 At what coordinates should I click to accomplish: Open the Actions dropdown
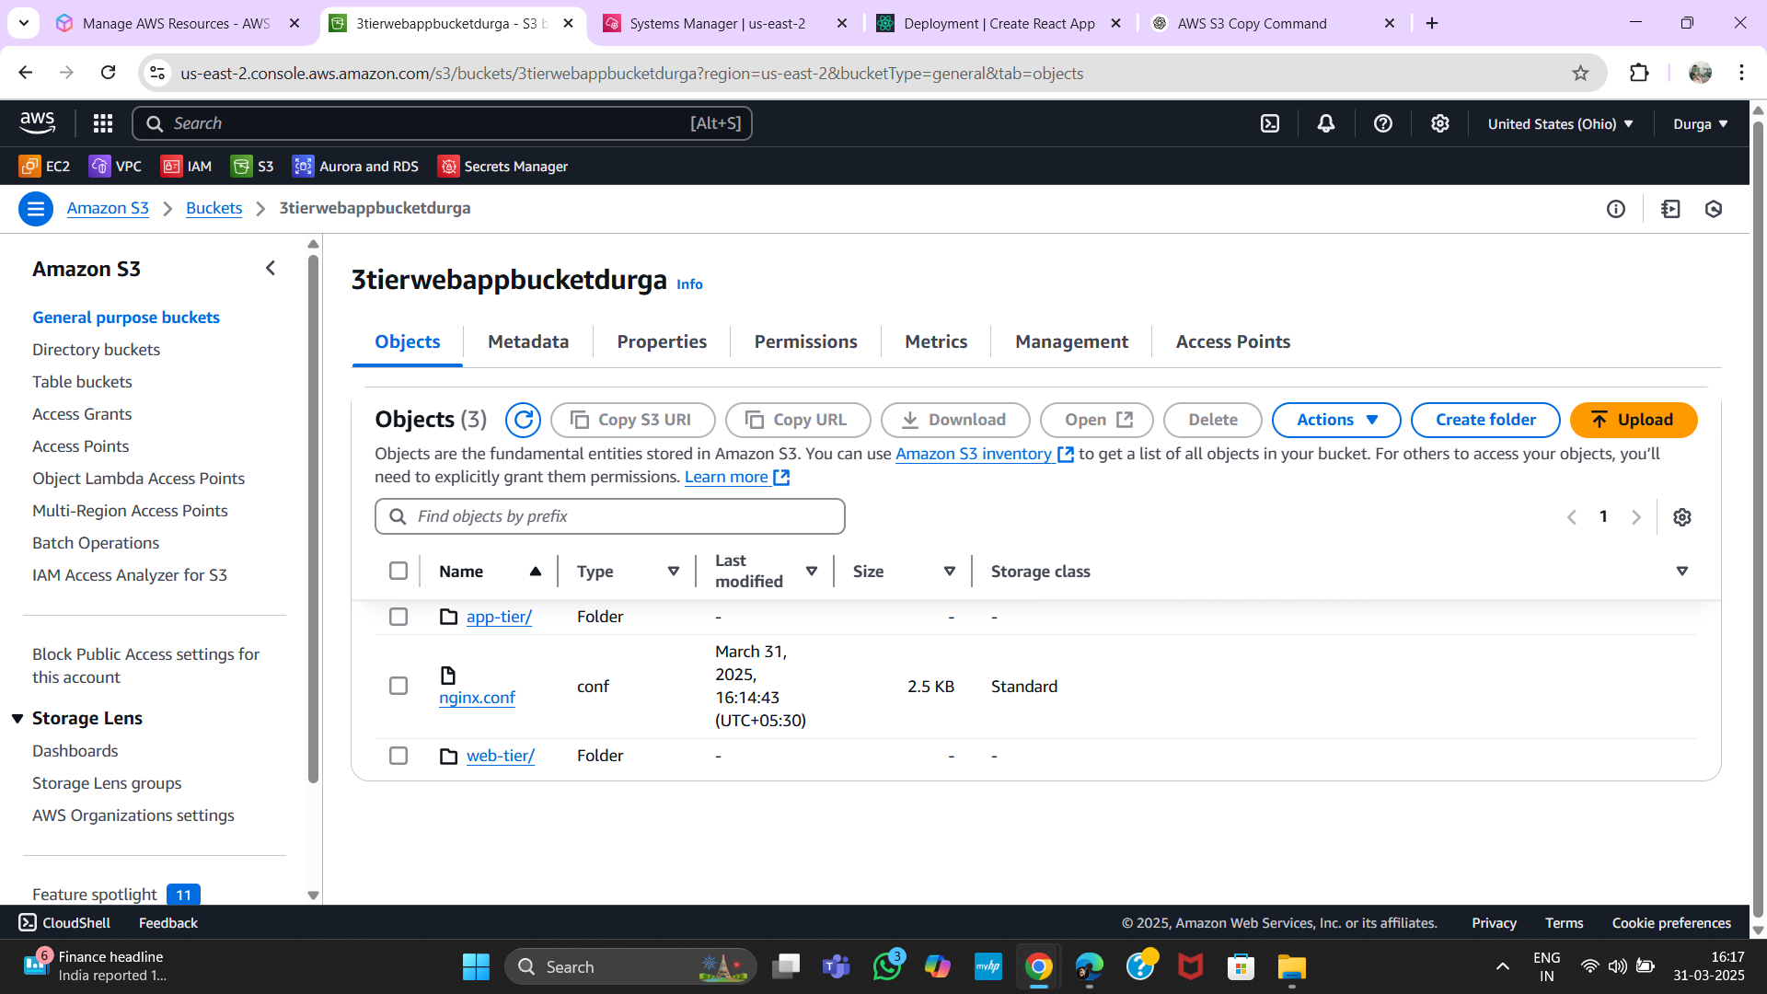(1336, 420)
